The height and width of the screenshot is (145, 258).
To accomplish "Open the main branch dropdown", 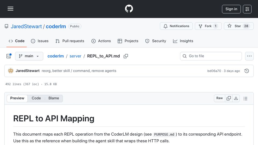I will [x=29, y=56].
